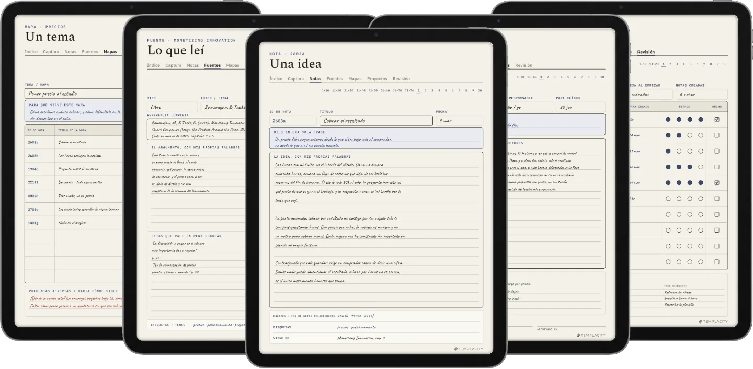
Task: Click the Dilo en una sola frase box
Action: (376, 138)
